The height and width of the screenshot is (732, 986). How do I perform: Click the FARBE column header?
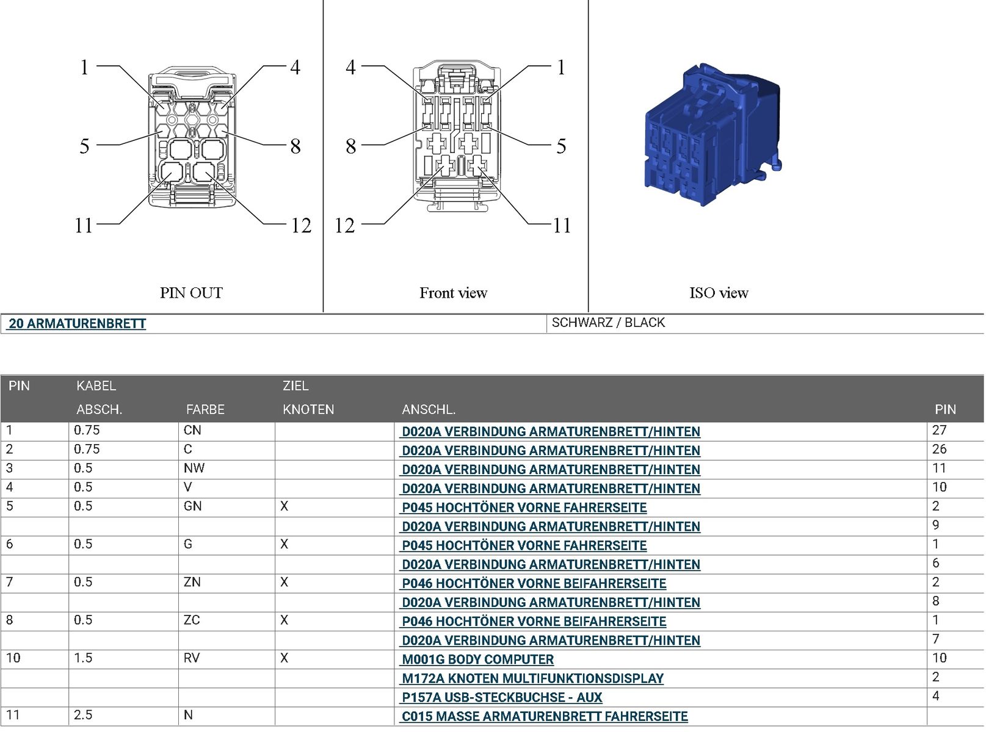tap(205, 409)
